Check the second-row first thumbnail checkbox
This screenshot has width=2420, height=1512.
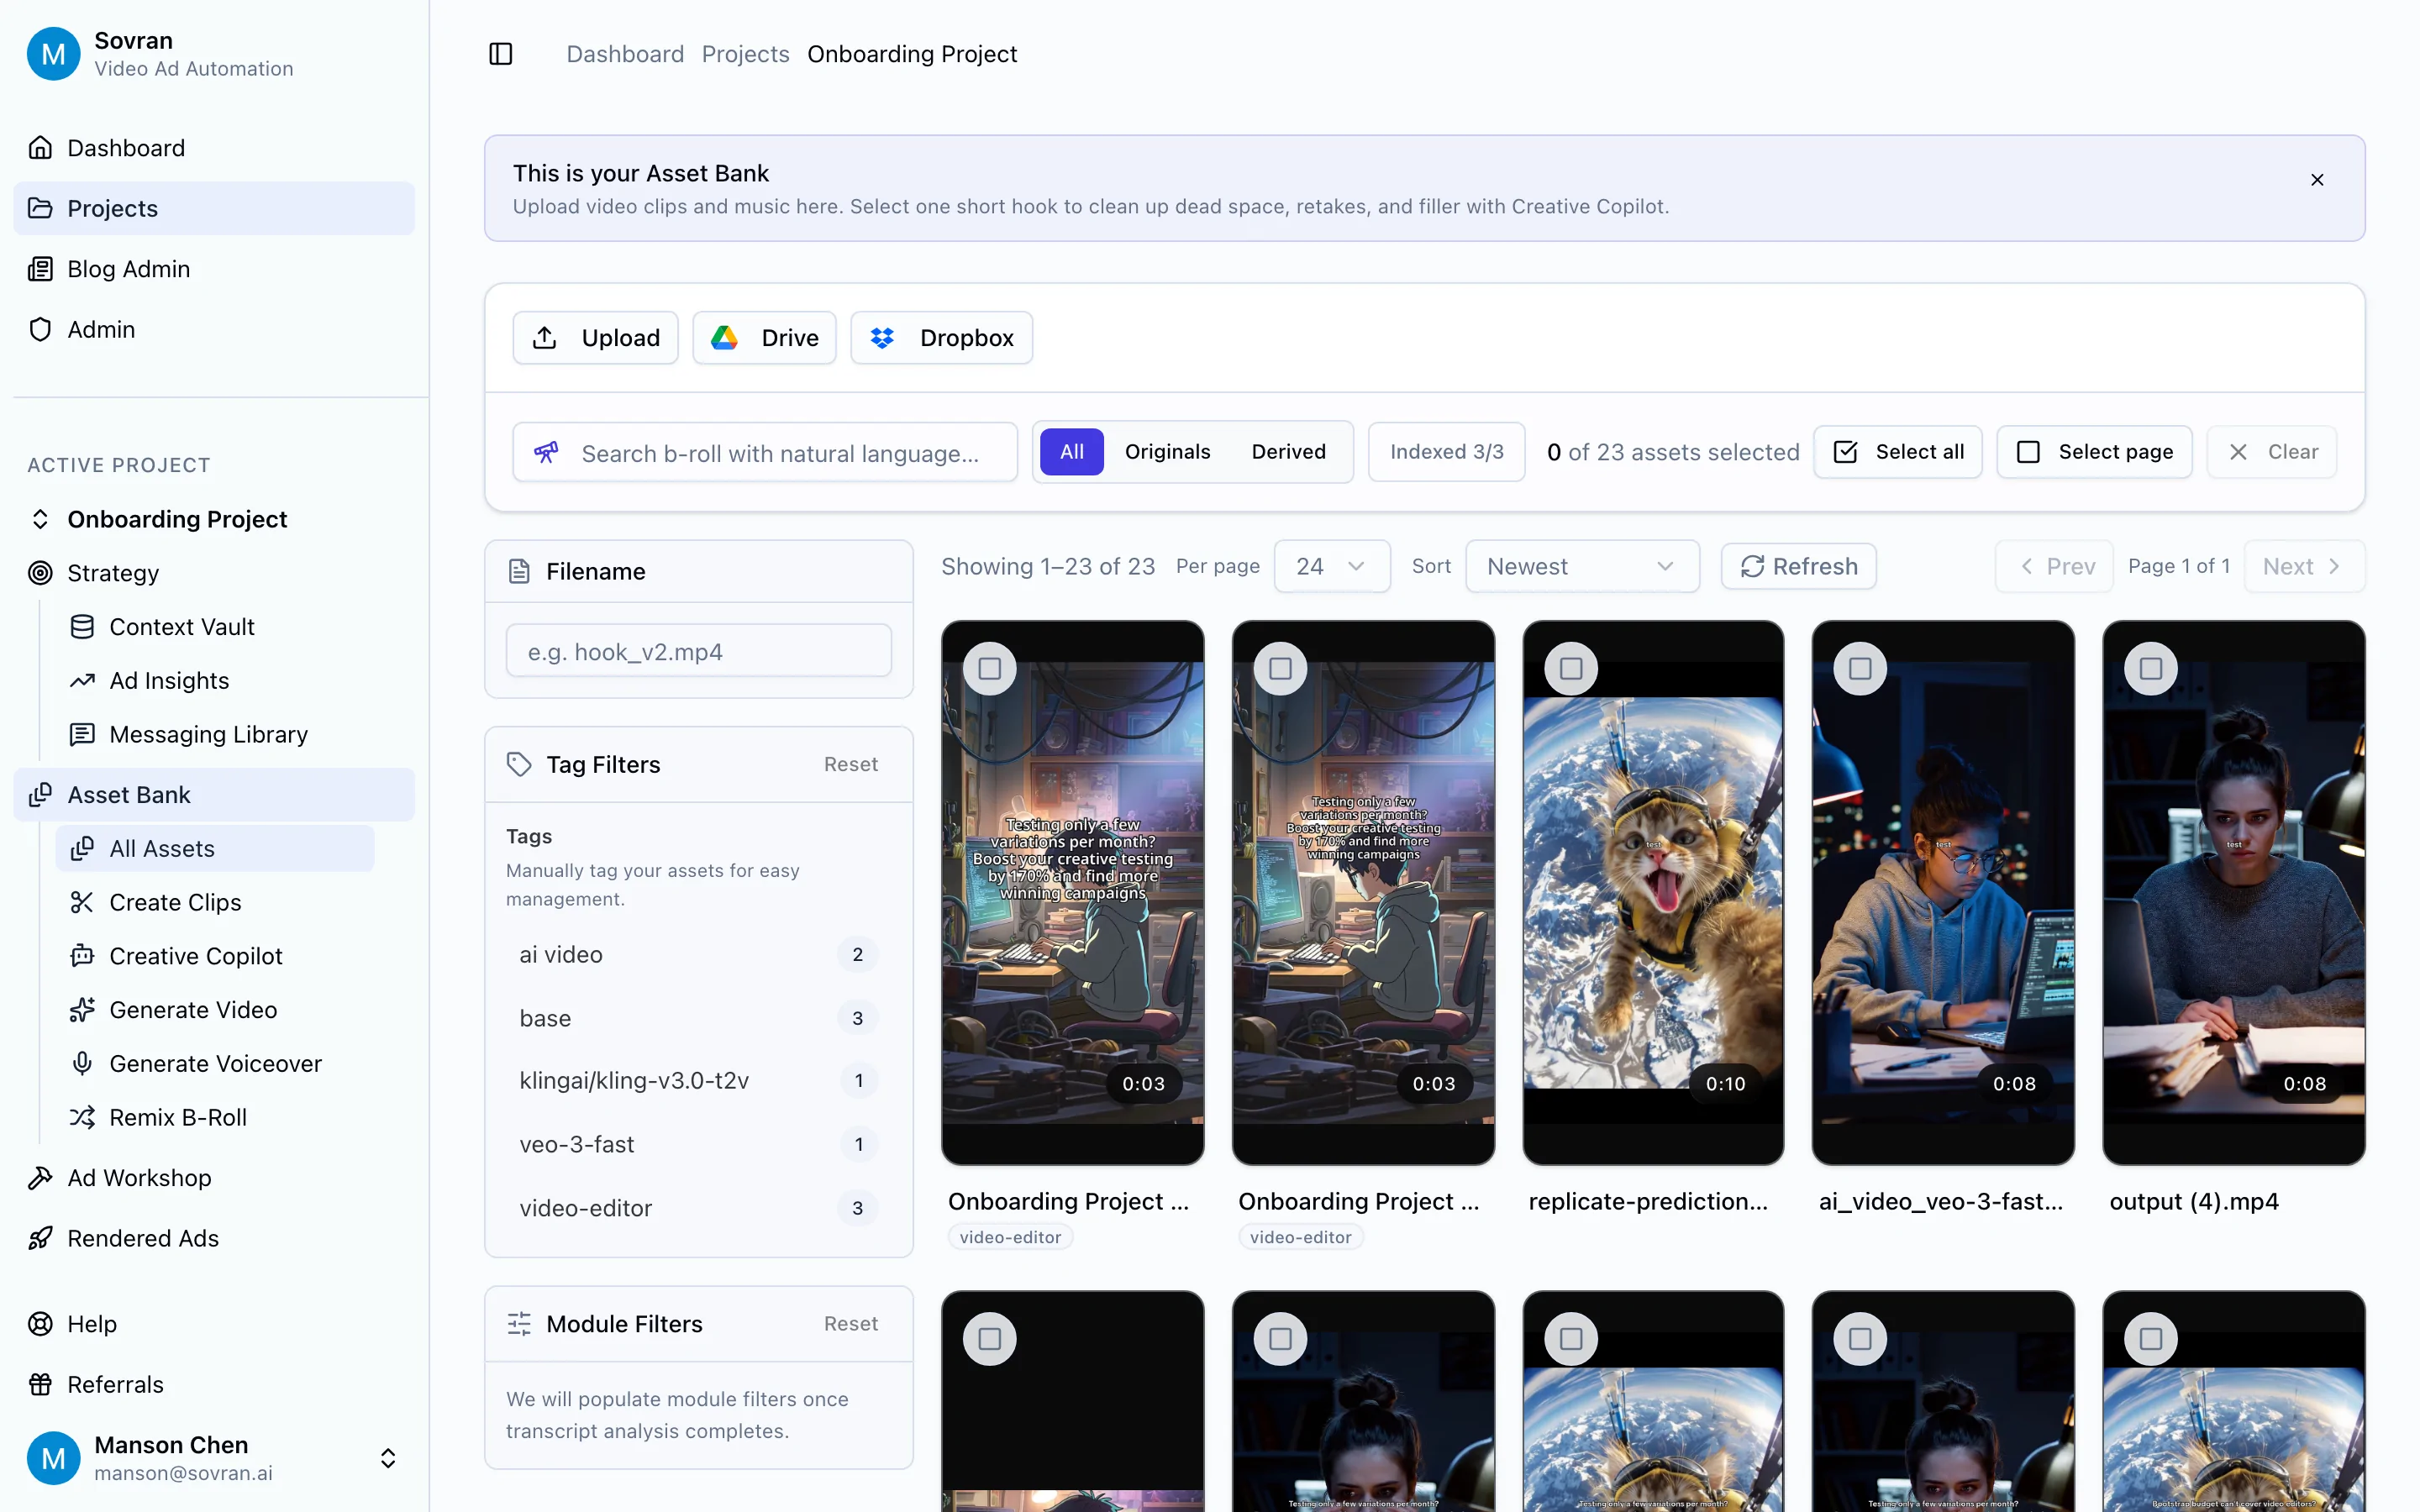(x=990, y=1339)
